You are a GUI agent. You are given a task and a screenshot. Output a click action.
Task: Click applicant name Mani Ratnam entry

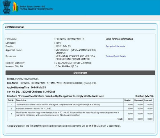[x=76, y=51]
